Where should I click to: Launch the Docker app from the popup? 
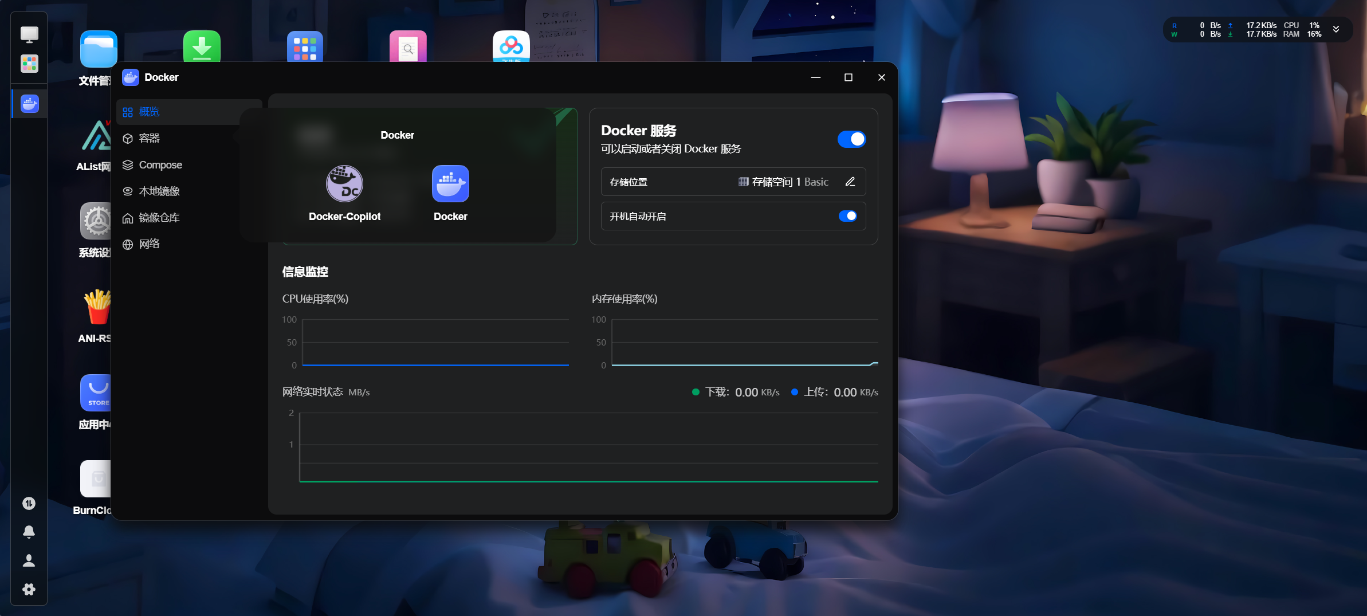[x=450, y=184]
